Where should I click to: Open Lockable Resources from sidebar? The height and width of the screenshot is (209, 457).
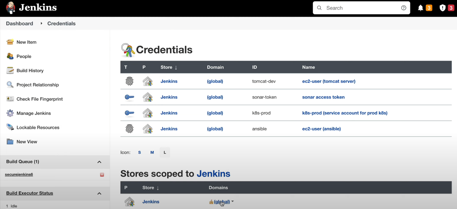pos(38,128)
